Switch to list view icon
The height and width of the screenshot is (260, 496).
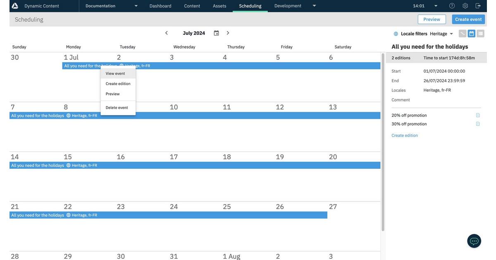pos(481,33)
